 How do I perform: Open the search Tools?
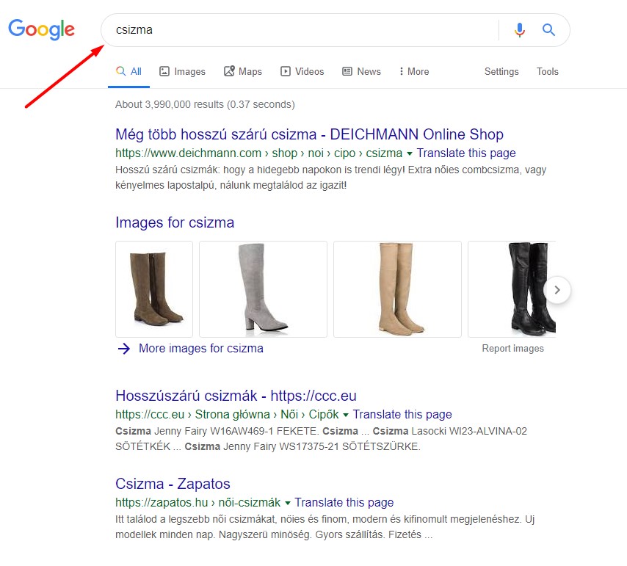coord(548,71)
